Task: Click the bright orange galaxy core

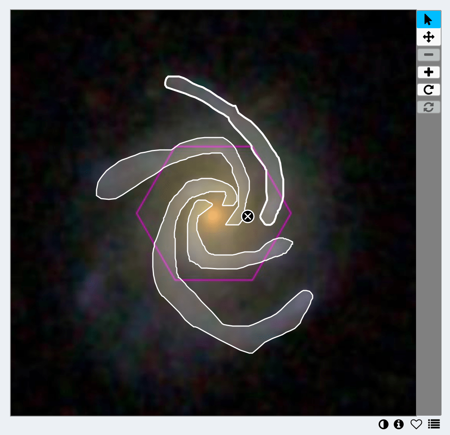Action: pyautogui.click(x=213, y=216)
